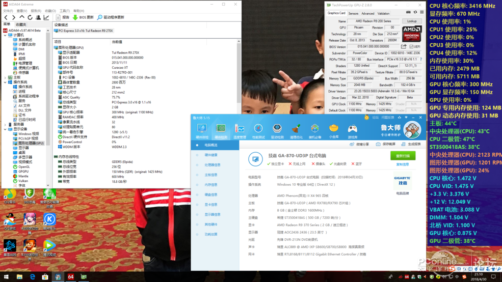
Task: Click BIOS 更新 in AIDA64 toolbar
Action: (83, 17)
